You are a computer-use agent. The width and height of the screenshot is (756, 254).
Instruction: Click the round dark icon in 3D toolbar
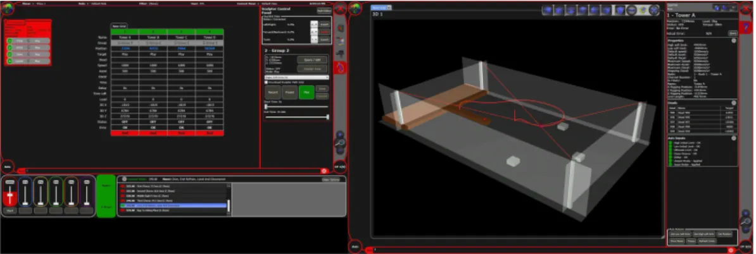coord(631,9)
